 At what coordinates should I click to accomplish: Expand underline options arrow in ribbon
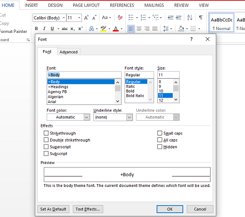pos(58,29)
